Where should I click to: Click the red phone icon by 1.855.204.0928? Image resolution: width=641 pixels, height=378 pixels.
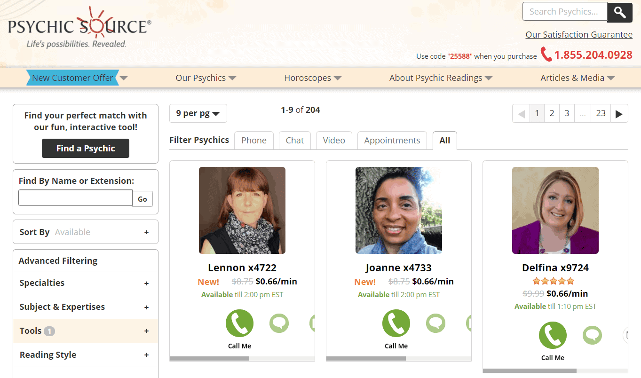(546, 55)
